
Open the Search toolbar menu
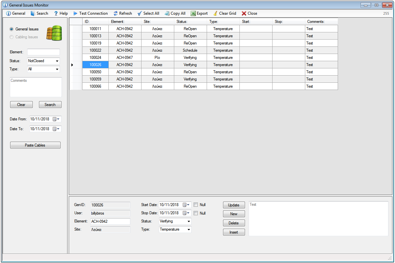point(39,13)
